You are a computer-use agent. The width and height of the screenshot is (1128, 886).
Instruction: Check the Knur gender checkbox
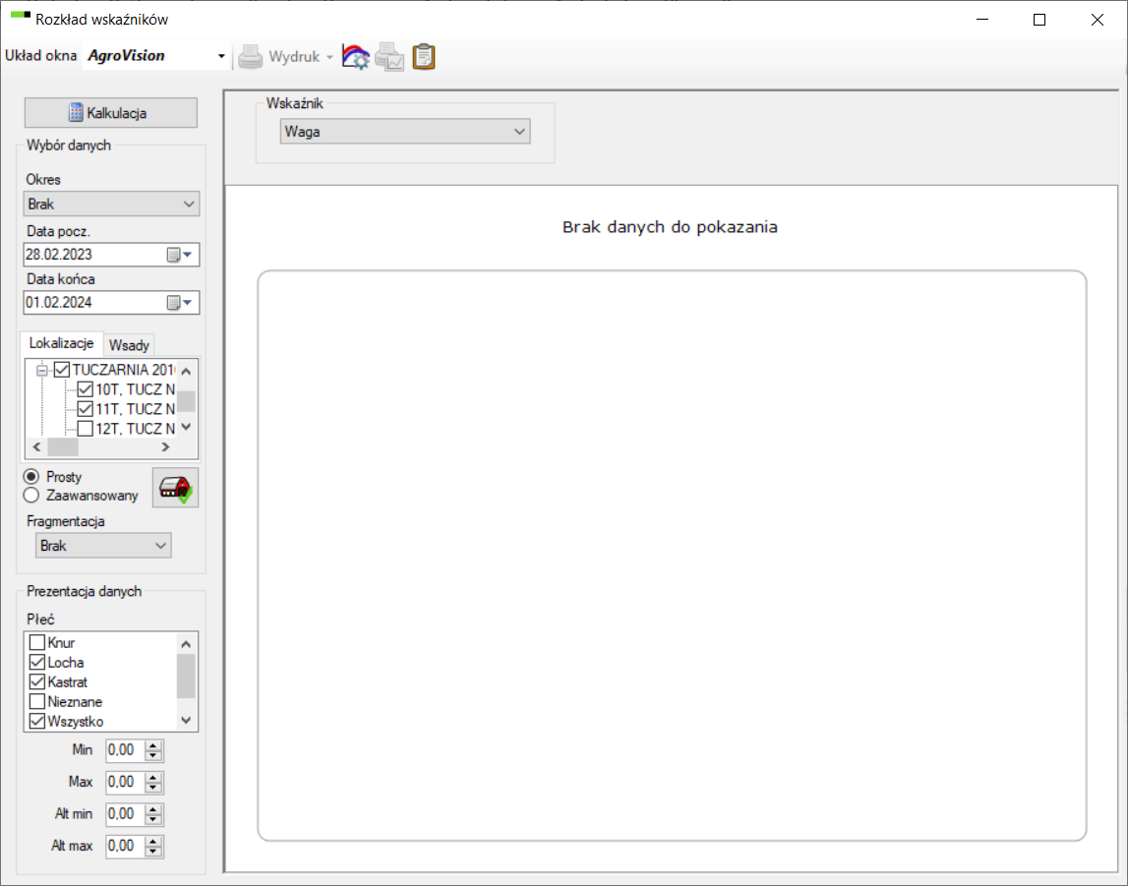pyautogui.click(x=37, y=643)
